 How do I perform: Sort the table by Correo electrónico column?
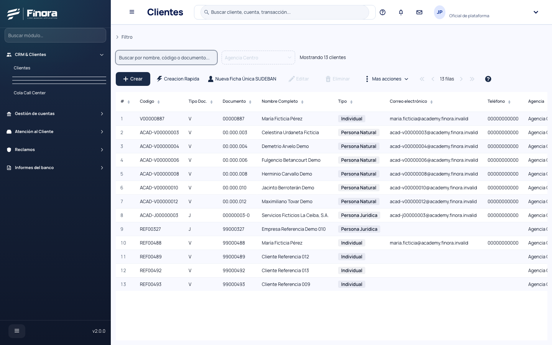[x=432, y=102]
